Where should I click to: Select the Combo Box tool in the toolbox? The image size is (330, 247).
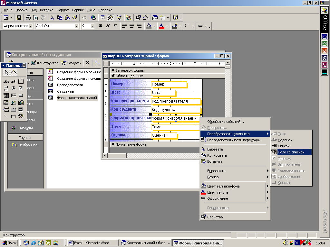point(6,96)
